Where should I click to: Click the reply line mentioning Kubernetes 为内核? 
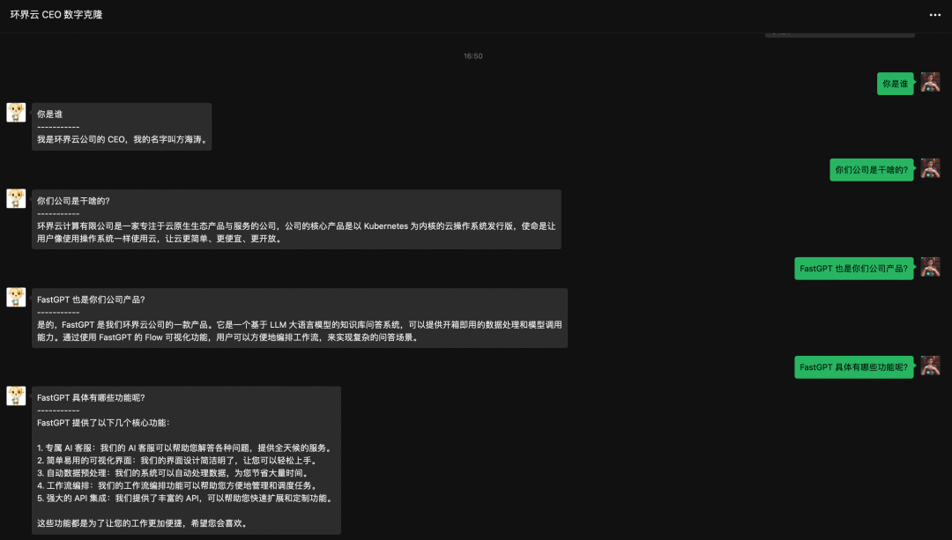(x=296, y=226)
